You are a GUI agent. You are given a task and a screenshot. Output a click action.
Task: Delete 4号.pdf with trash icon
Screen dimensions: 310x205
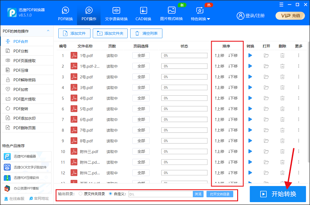(282, 98)
